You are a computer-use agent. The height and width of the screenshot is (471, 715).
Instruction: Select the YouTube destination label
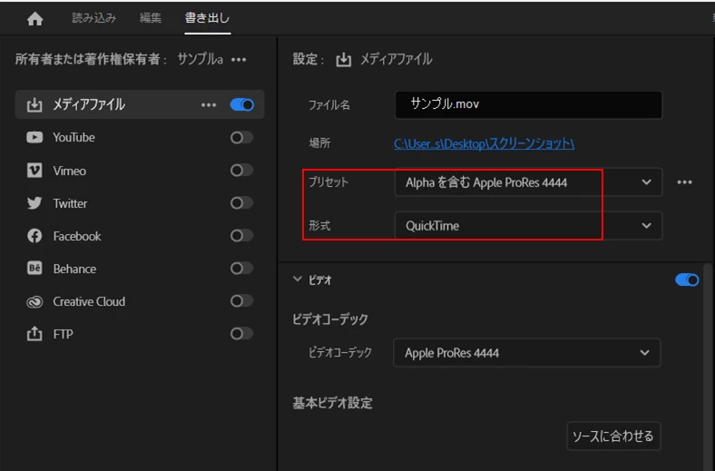73,137
